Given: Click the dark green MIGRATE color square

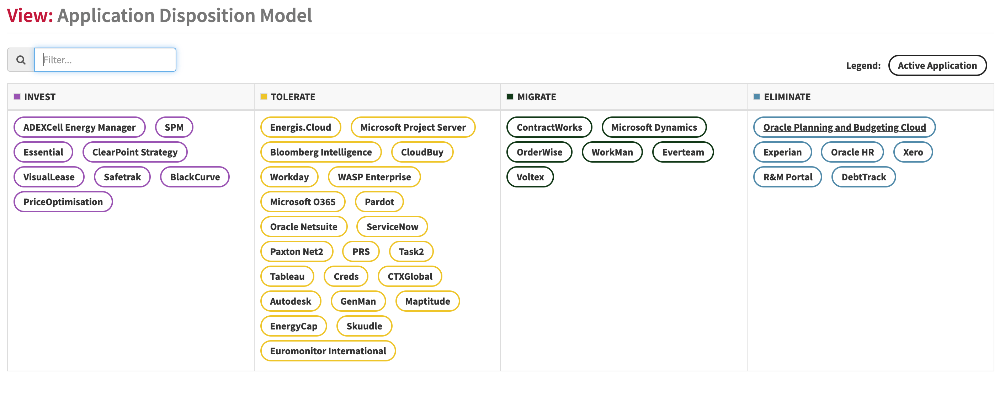Looking at the screenshot, I should tap(510, 97).
